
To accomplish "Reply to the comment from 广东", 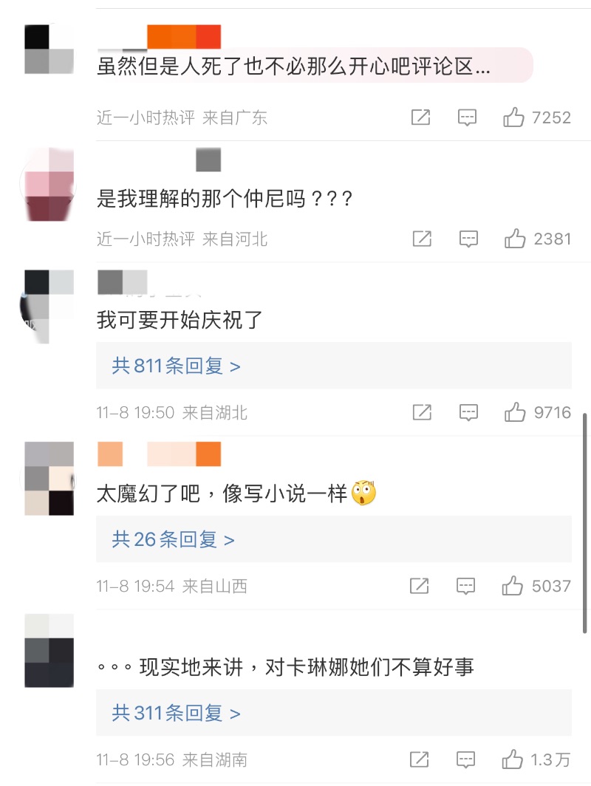I will tap(467, 117).
